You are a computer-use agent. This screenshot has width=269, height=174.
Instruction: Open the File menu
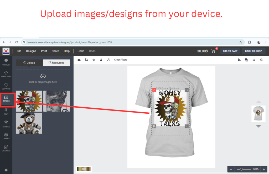pyautogui.click(x=19, y=51)
